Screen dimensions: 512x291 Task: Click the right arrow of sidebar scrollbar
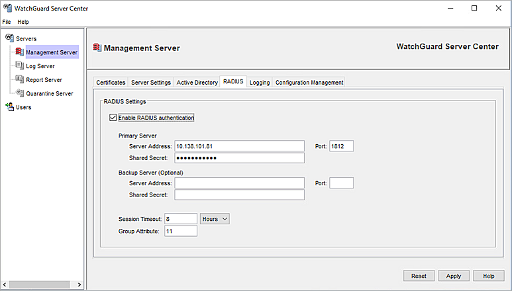79,284
